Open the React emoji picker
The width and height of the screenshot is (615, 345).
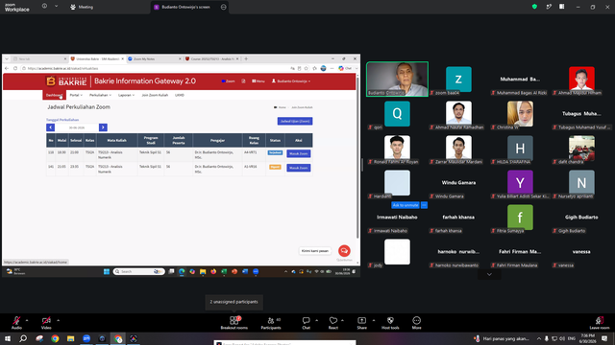click(333, 323)
